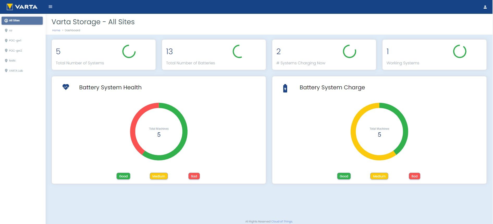Open Cloud of Things footer link
Screen dimensions: 493x224
point(282,221)
